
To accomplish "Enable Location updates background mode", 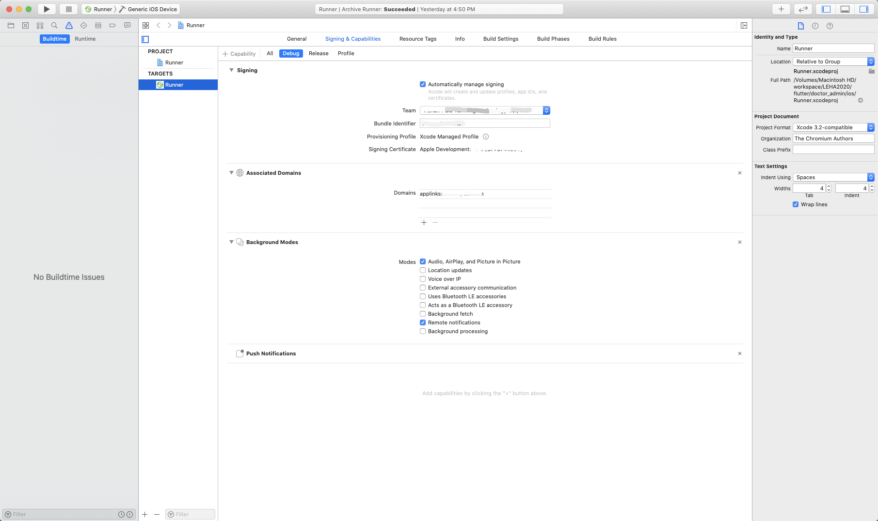I will coord(423,270).
